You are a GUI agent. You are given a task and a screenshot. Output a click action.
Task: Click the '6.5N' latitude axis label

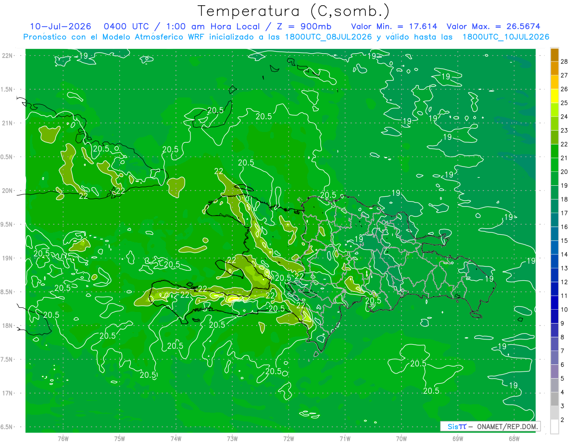coord(7,427)
